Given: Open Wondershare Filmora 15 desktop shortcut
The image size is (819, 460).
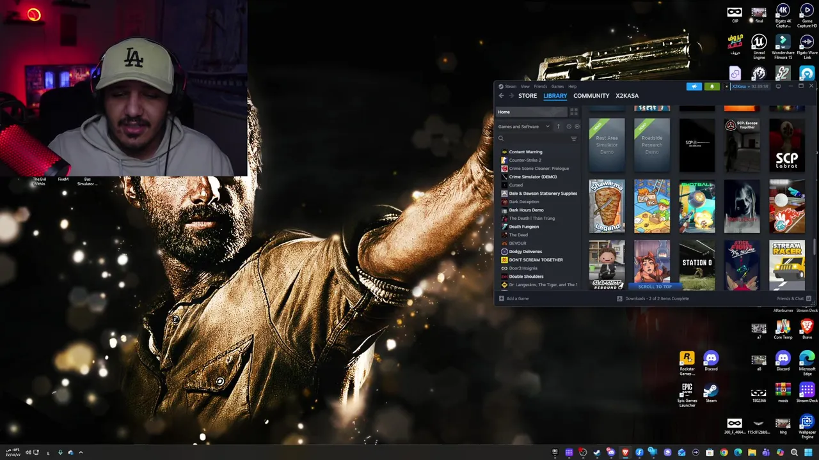Looking at the screenshot, I should click(783, 47).
